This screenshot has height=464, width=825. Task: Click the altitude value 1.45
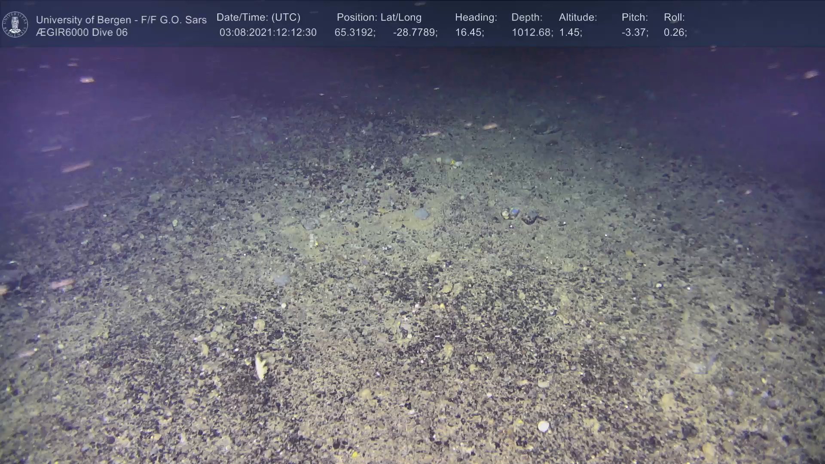tap(570, 33)
